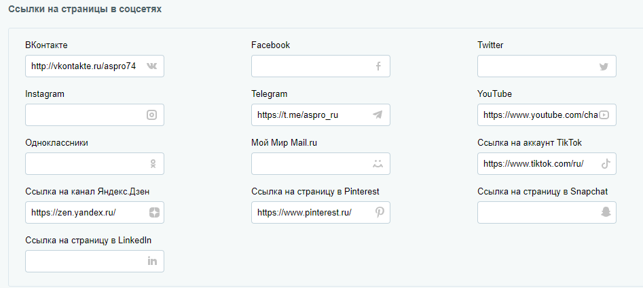Image resolution: width=643 pixels, height=288 pixels.
Task: Click into the YouTube channel URL field
Action: point(547,115)
